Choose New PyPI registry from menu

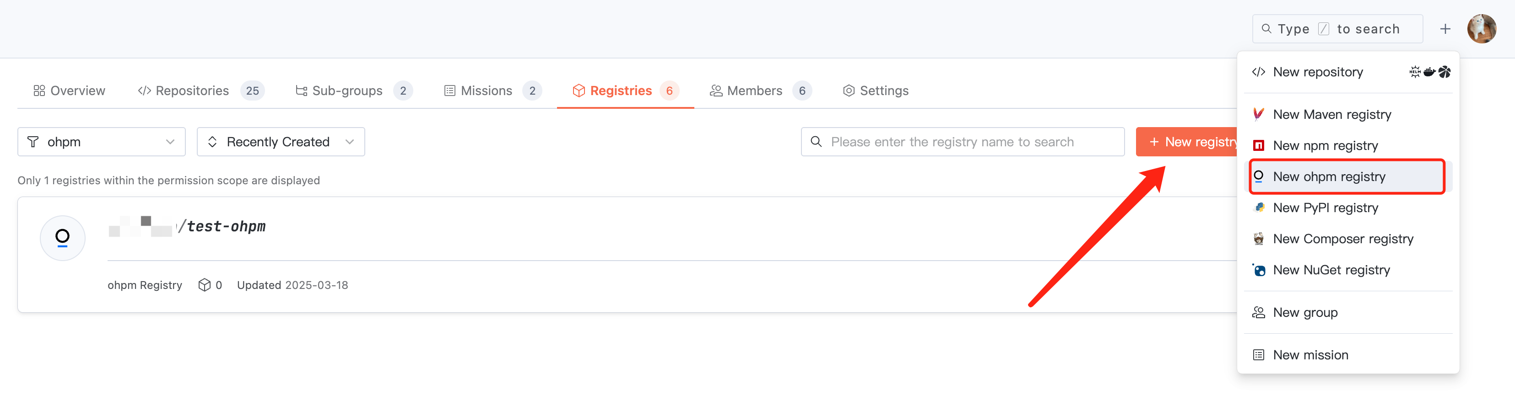pyautogui.click(x=1325, y=208)
